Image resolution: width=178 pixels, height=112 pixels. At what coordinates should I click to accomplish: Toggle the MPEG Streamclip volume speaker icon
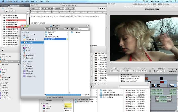pyautogui.click(x=111, y=62)
